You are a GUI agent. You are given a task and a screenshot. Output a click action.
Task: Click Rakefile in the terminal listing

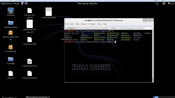[x=138, y=35]
